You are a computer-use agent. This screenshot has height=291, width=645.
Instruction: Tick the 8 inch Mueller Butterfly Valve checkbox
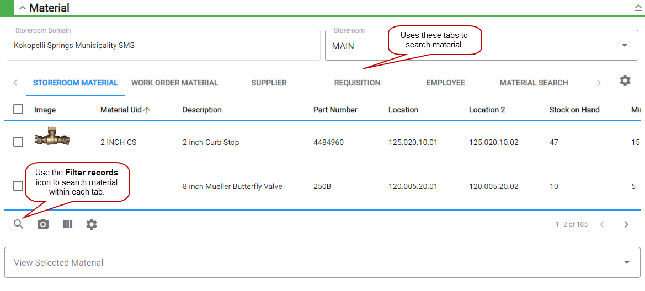[18, 186]
